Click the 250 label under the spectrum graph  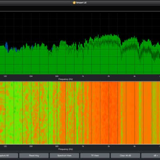coord(31,76)
